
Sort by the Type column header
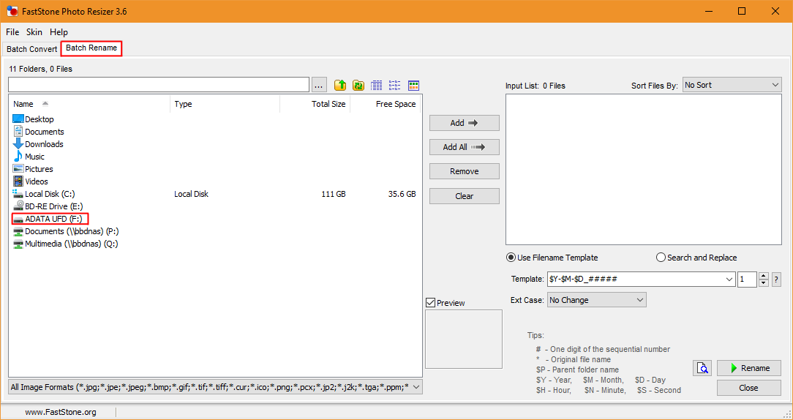coord(225,104)
